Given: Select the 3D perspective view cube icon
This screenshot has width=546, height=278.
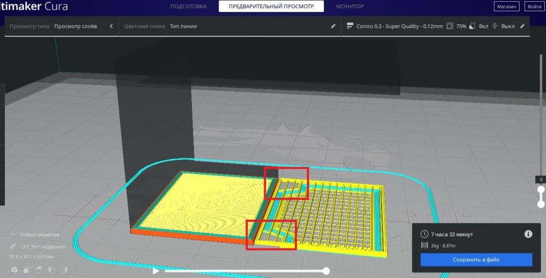Looking at the screenshot, I should [14, 270].
